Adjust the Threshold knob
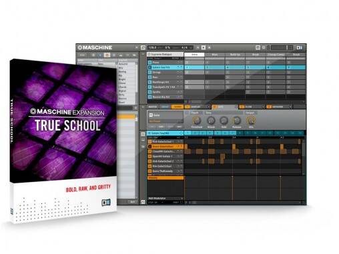This screenshot has height=254, width=339. click(x=197, y=121)
